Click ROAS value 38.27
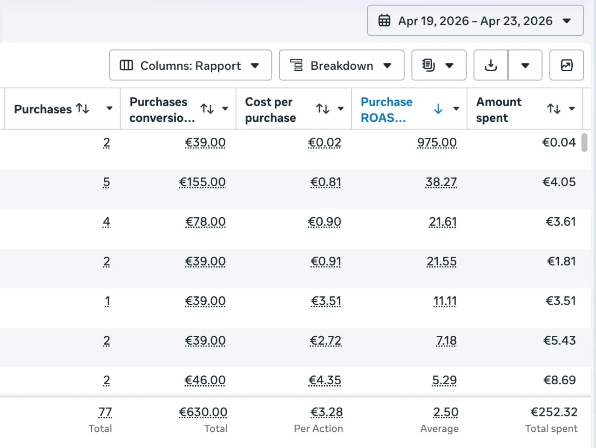 (x=441, y=182)
